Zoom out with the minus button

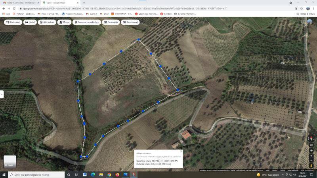coord(311,160)
